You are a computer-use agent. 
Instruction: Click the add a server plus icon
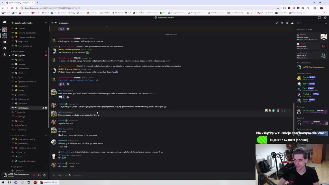tap(4, 42)
